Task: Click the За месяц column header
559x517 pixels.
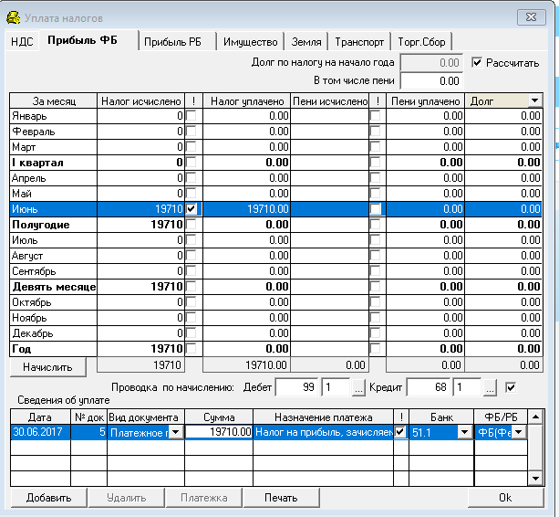Action: click(54, 101)
